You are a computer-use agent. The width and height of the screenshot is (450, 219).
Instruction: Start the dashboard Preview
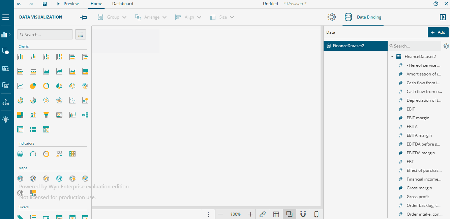pyautogui.click(x=67, y=4)
